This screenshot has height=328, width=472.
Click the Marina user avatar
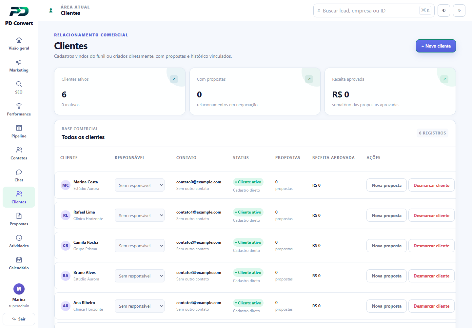point(19,289)
